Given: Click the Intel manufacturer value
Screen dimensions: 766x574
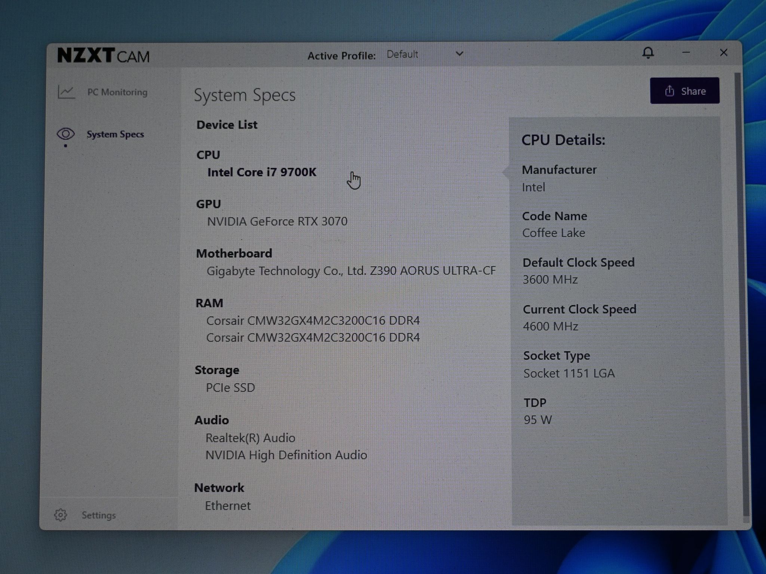Looking at the screenshot, I should tap(533, 187).
